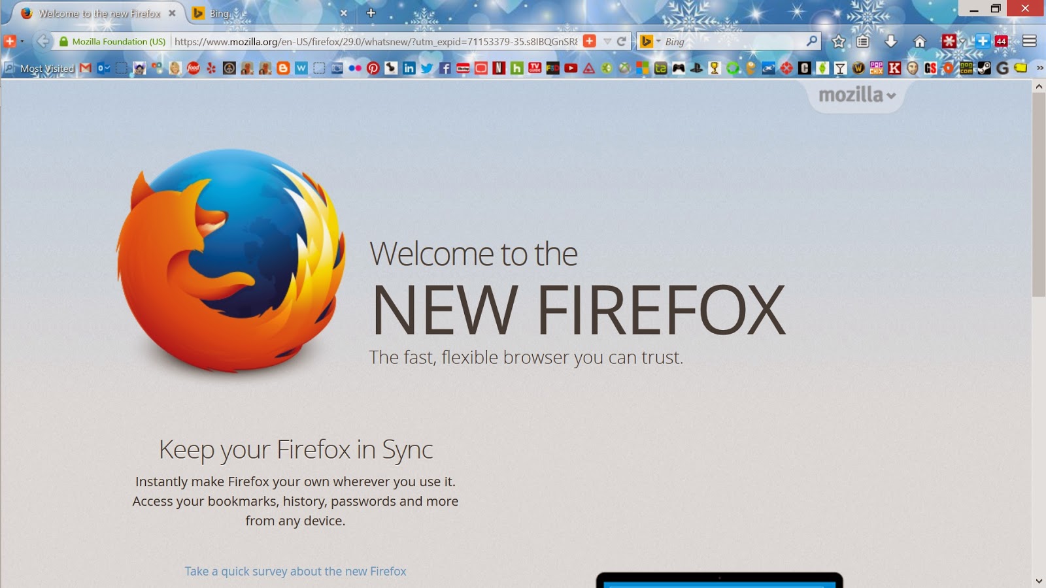Open the Downloads arrow button
The image size is (1046, 588).
point(891,41)
